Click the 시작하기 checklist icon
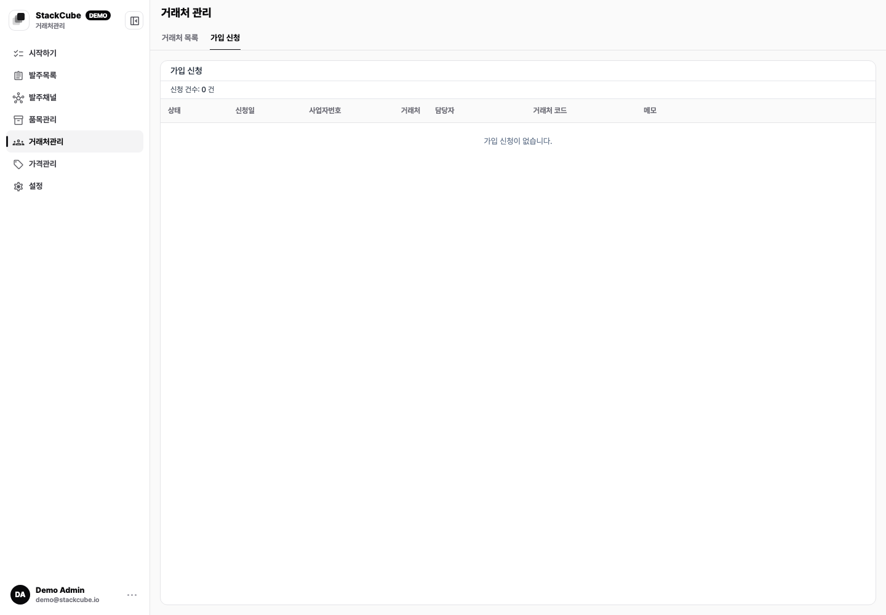 tap(18, 54)
